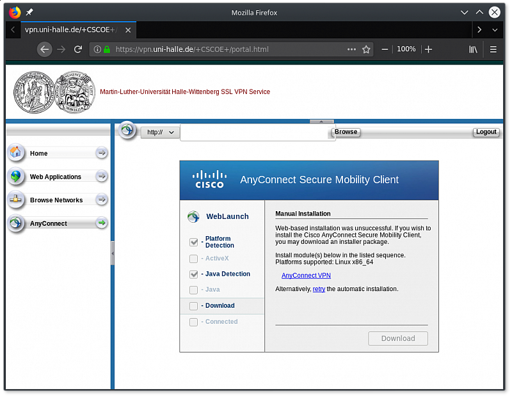The height and width of the screenshot is (398, 512).
Task: Click the Manual Installation heading
Action: coord(303,214)
